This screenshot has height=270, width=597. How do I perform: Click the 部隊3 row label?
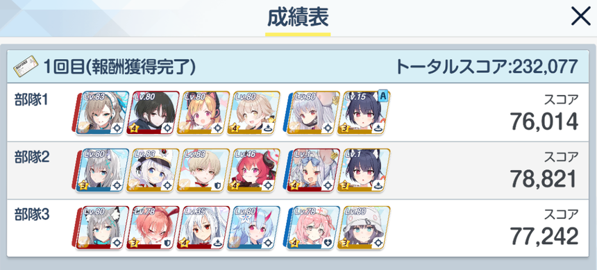[33, 214]
